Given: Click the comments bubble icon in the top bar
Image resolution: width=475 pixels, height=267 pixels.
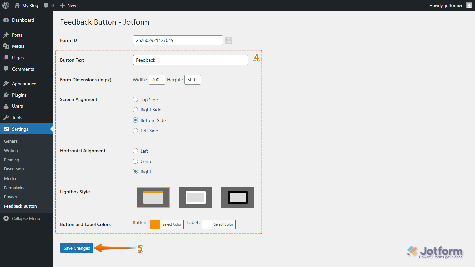Looking at the screenshot, I should (46, 5).
